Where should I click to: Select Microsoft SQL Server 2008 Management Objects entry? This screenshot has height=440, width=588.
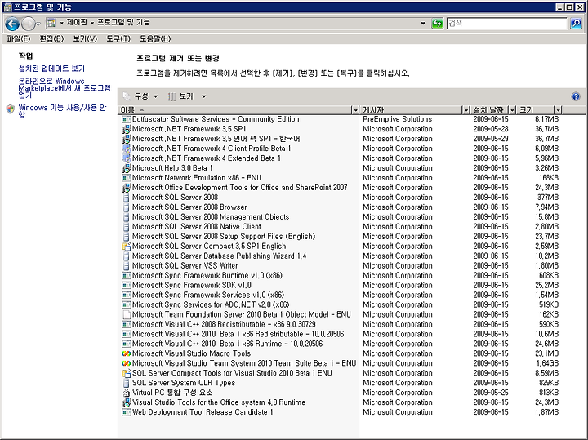pos(340,217)
